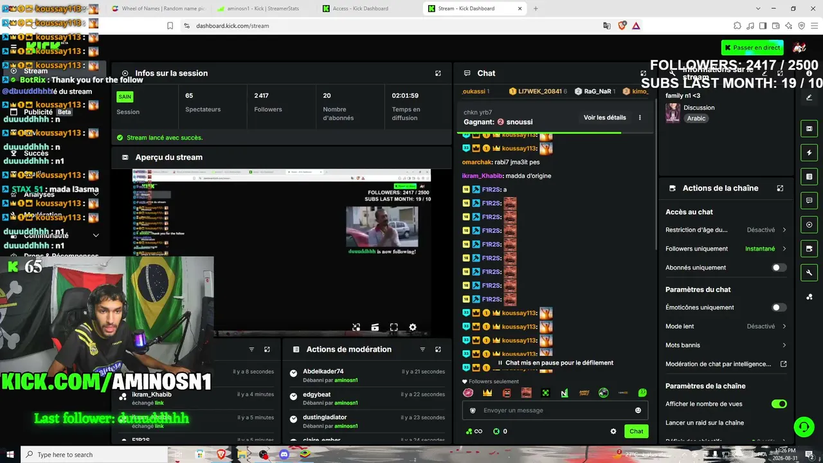Viewport: 823px width, 463px height.
Task: Click the Discussion category thumbnail
Action: [x=673, y=113]
